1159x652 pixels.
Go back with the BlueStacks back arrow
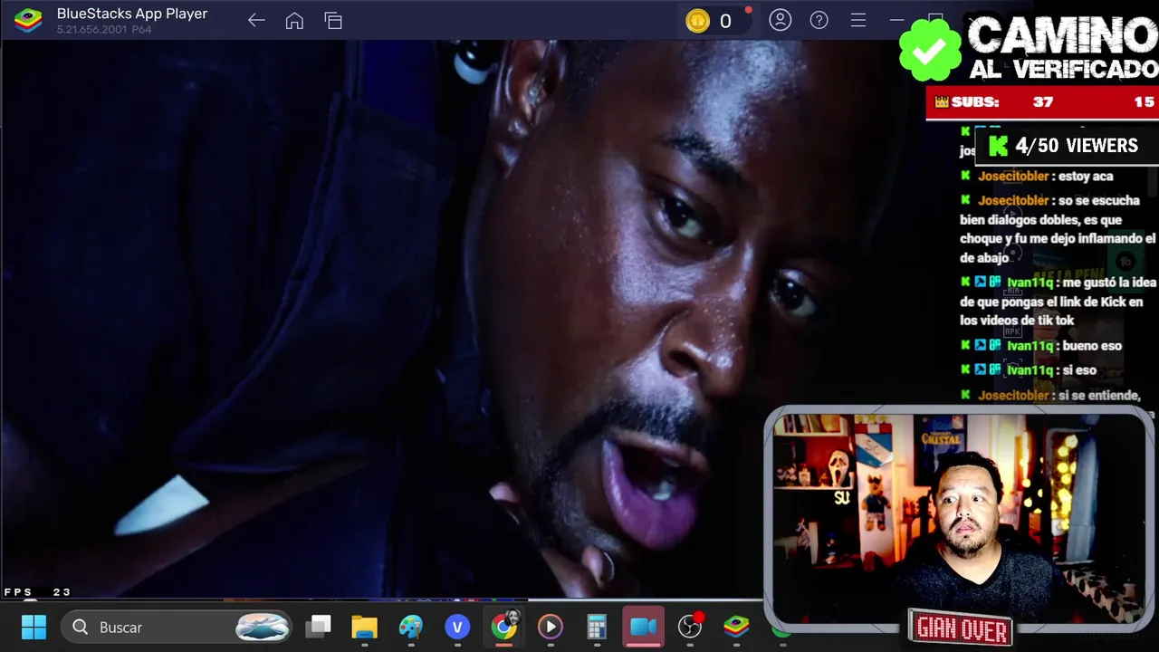(256, 20)
